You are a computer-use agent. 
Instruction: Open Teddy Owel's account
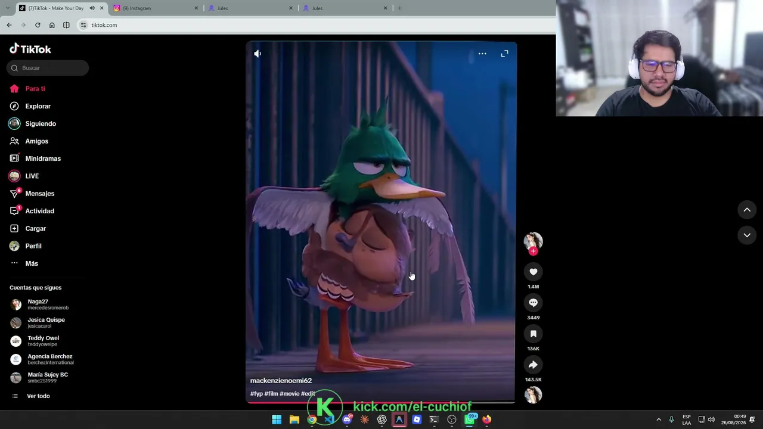click(35, 341)
